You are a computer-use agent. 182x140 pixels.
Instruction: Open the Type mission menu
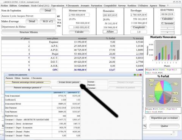(58, 6)
